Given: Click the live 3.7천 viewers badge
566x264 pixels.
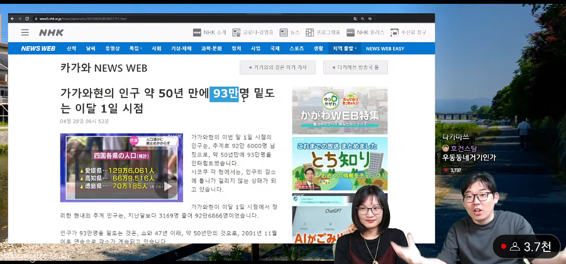Looking at the screenshot, I should point(526,246).
